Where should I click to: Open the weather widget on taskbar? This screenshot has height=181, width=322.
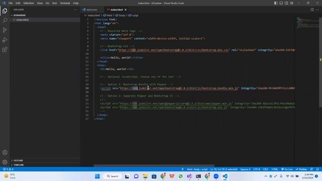(10, 176)
